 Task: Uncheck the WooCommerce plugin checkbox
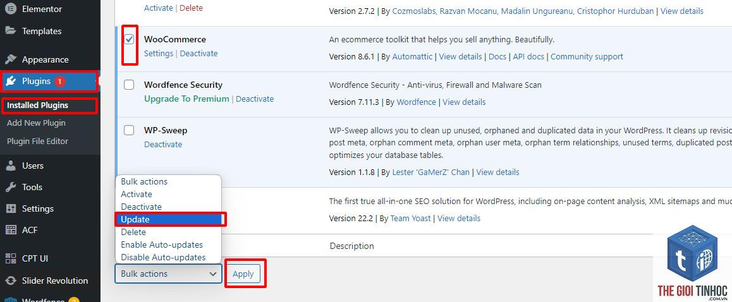coord(130,39)
